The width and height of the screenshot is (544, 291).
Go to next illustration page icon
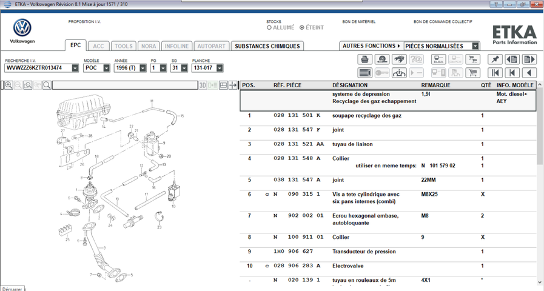(529, 59)
